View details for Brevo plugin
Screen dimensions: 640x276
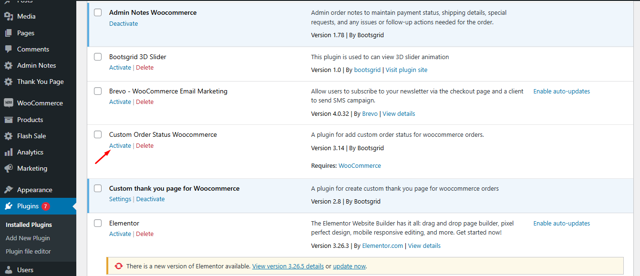click(x=399, y=113)
